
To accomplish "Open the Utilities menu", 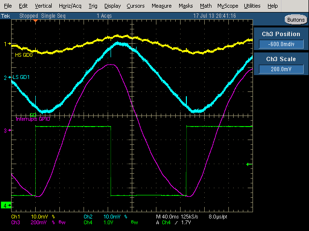I will click(252, 6).
